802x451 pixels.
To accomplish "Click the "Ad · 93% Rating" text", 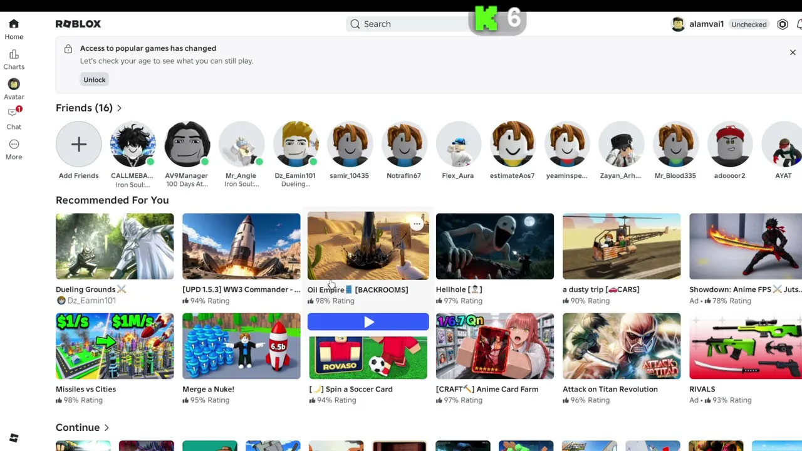I will (721, 400).
